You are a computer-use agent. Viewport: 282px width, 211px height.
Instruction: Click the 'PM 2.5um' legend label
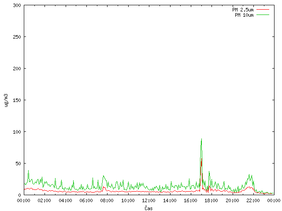(x=243, y=10)
